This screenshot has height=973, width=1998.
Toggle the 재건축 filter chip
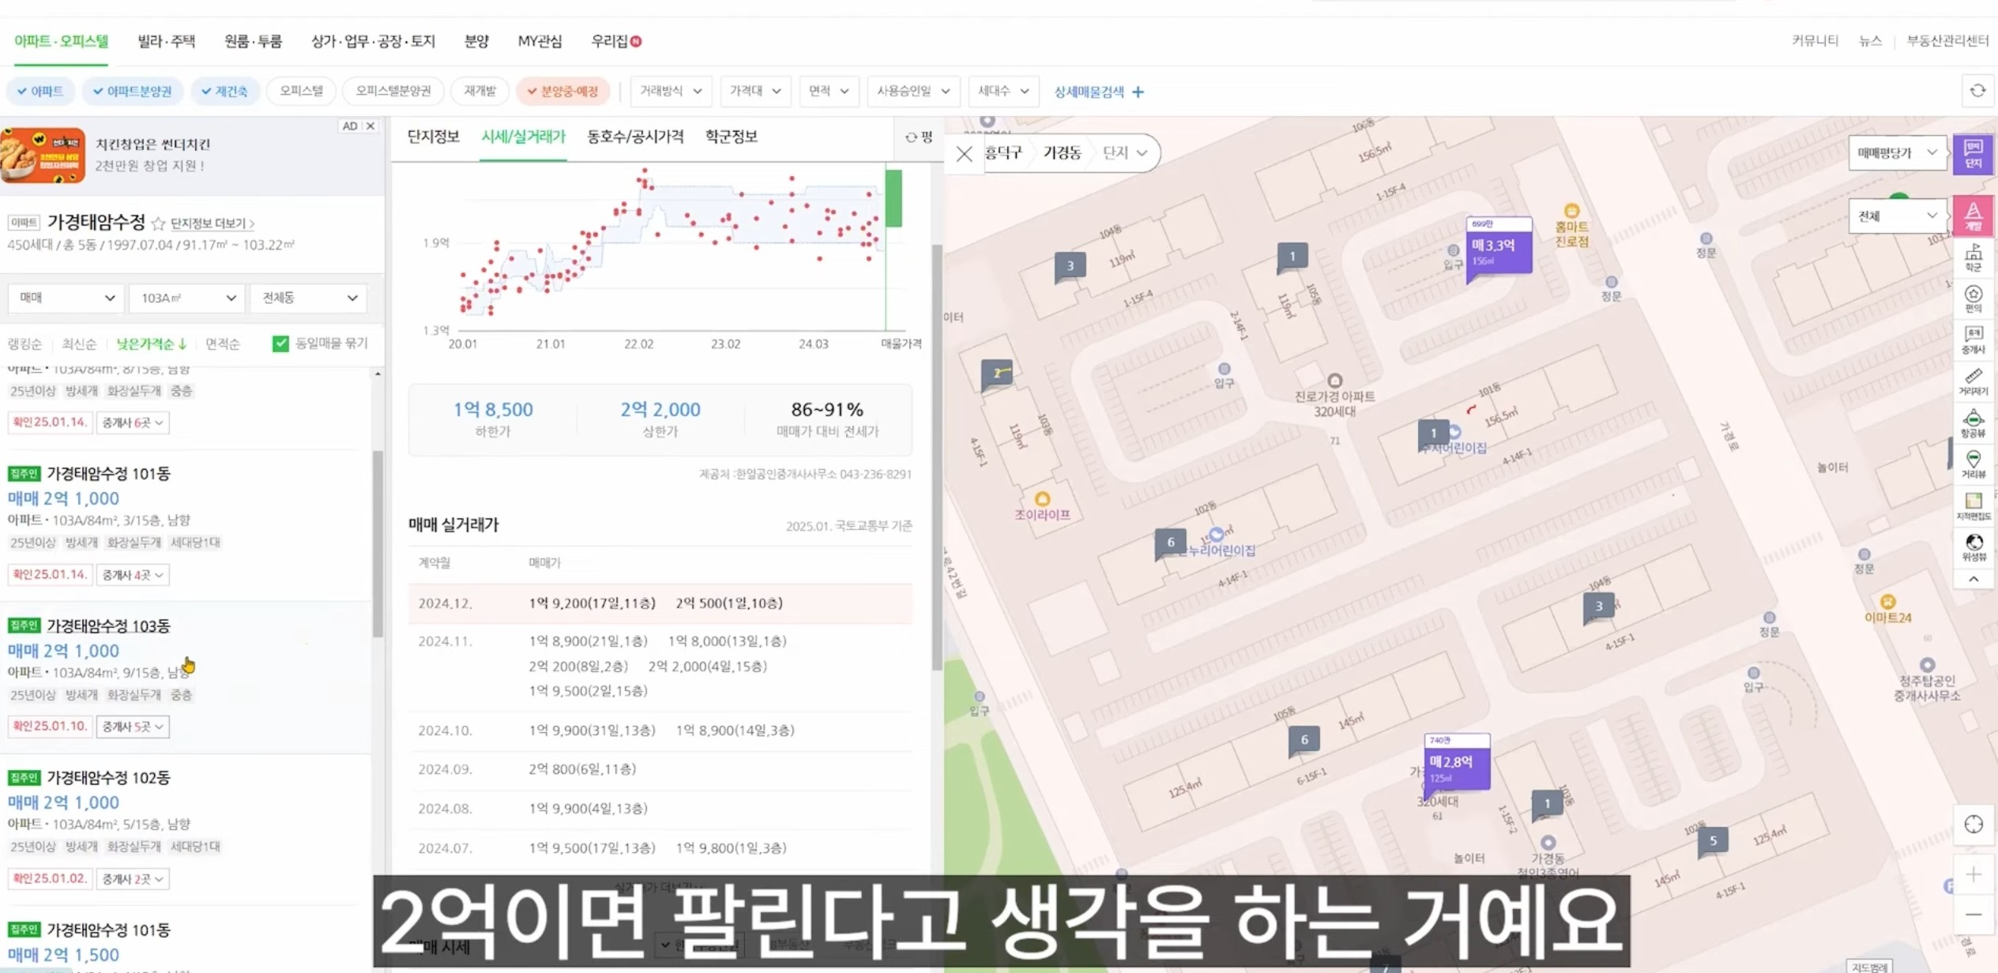click(224, 91)
